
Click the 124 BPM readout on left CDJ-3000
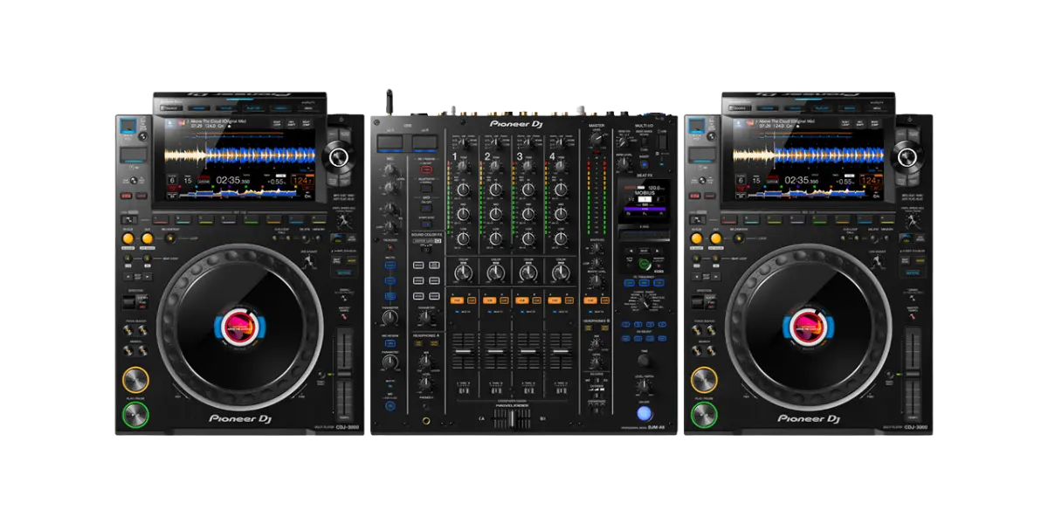point(301,180)
